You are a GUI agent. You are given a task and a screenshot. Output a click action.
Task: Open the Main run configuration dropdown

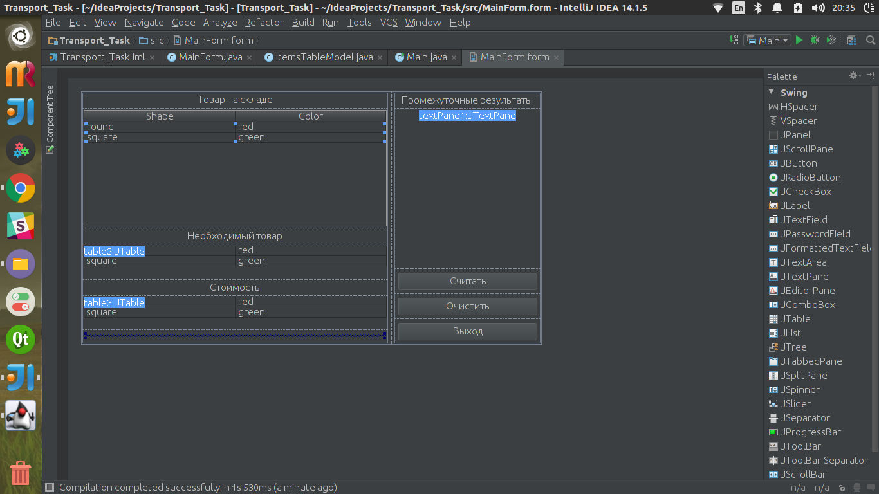point(768,40)
